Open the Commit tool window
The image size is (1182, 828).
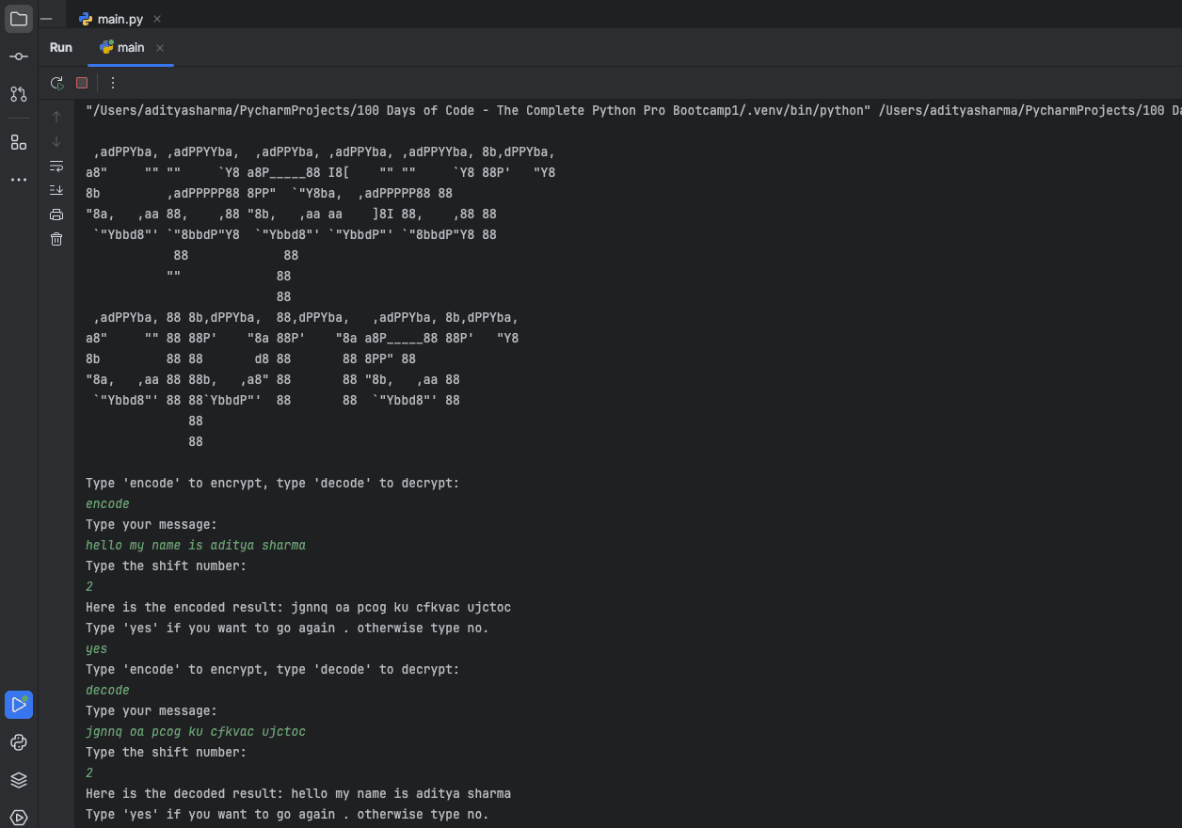pos(19,56)
